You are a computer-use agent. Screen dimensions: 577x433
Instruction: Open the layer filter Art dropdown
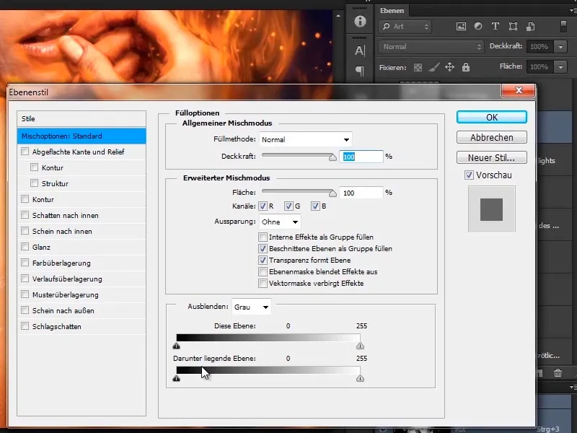point(405,27)
